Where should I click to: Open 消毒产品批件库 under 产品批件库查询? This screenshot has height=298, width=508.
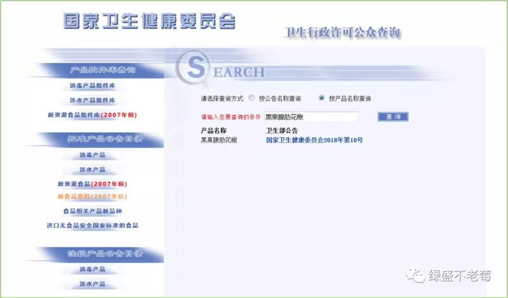(x=92, y=86)
